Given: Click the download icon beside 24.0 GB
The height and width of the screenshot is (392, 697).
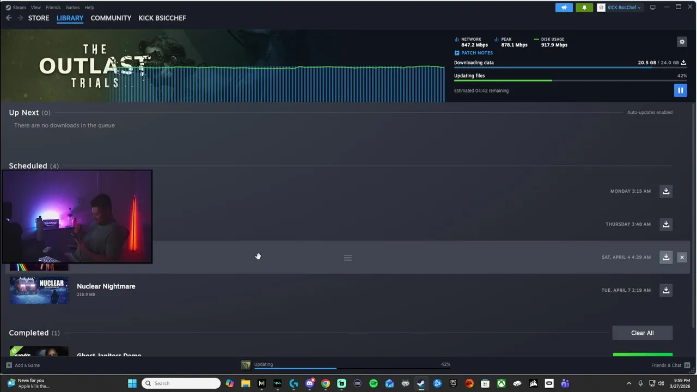Looking at the screenshot, I should 683,63.
